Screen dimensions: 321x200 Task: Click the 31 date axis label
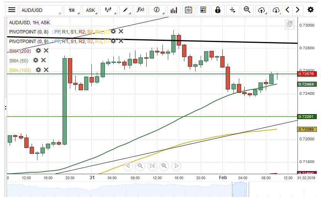pyautogui.click(x=92, y=178)
